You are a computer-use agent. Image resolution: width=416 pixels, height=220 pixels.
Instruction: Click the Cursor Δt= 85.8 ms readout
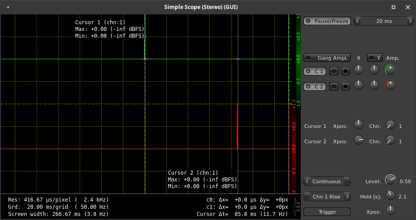242,214
